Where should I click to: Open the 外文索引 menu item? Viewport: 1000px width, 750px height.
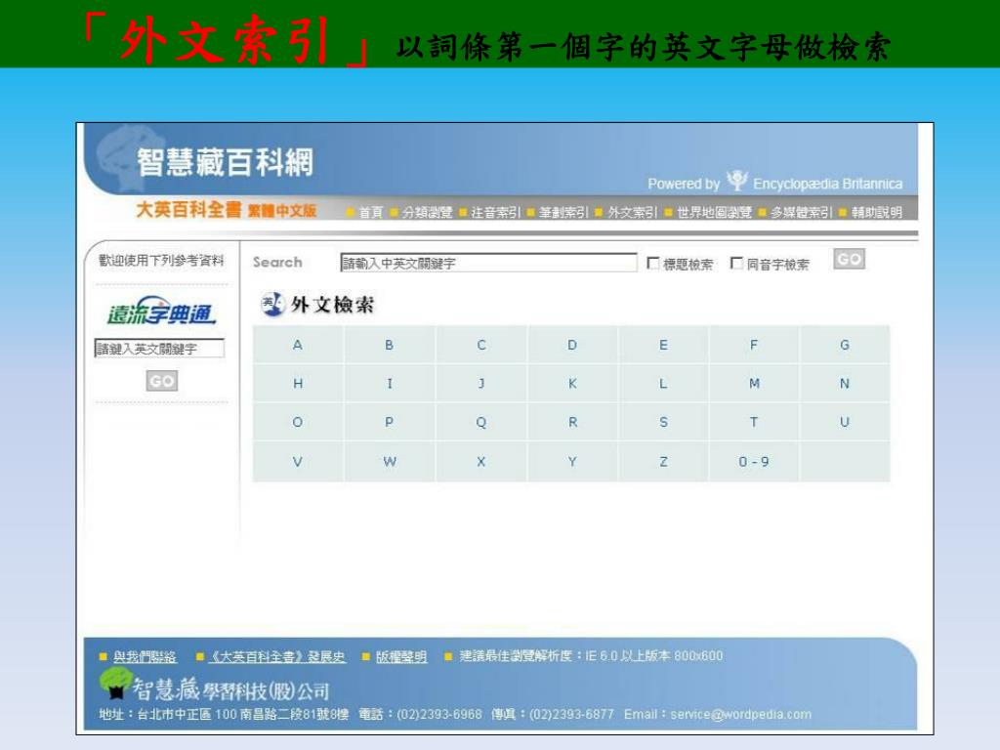pyautogui.click(x=632, y=212)
